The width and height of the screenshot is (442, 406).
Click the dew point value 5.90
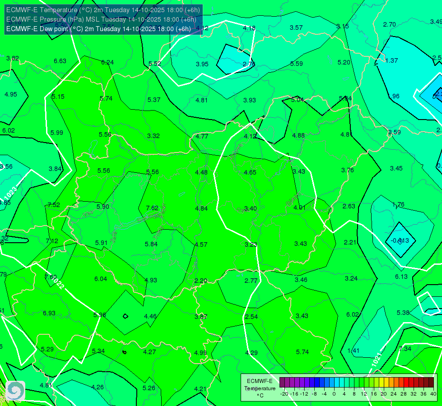pos(102,207)
